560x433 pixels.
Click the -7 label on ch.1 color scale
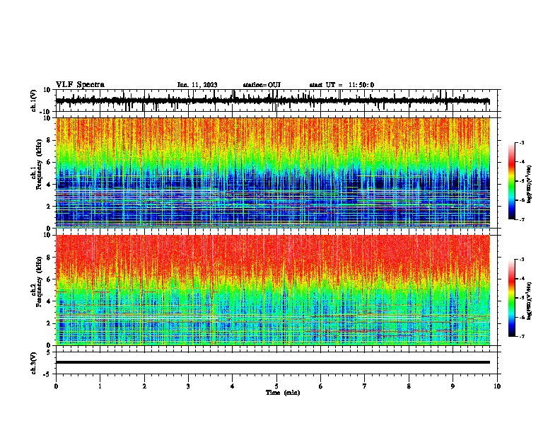click(521, 219)
